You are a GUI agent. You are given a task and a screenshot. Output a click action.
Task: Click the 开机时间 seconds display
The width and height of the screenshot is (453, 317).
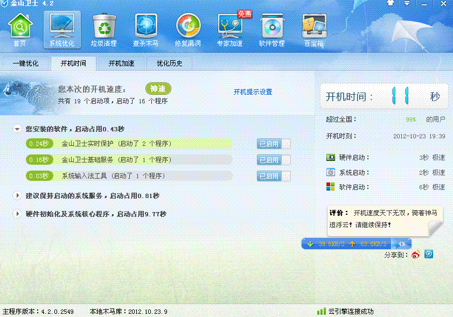click(x=384, y=96)
